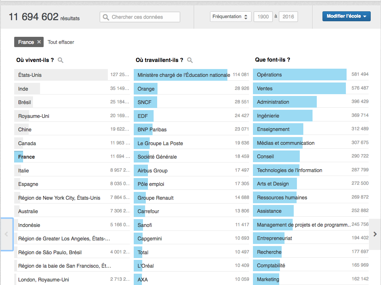
Task: Go to next page with right arrow
Action: coord(375,234)
